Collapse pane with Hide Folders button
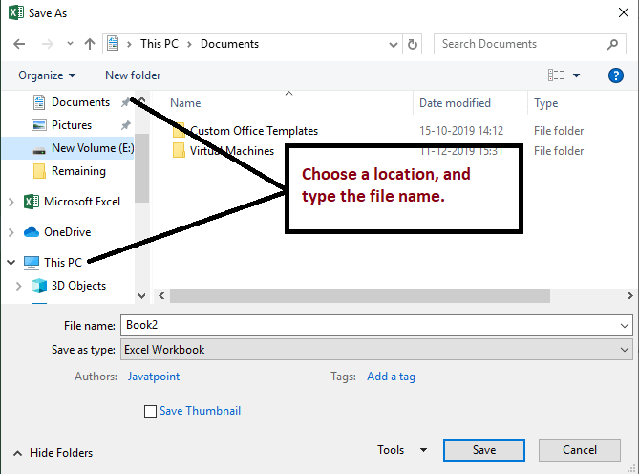This screenshot has width=639, height=474. [53, 453]
